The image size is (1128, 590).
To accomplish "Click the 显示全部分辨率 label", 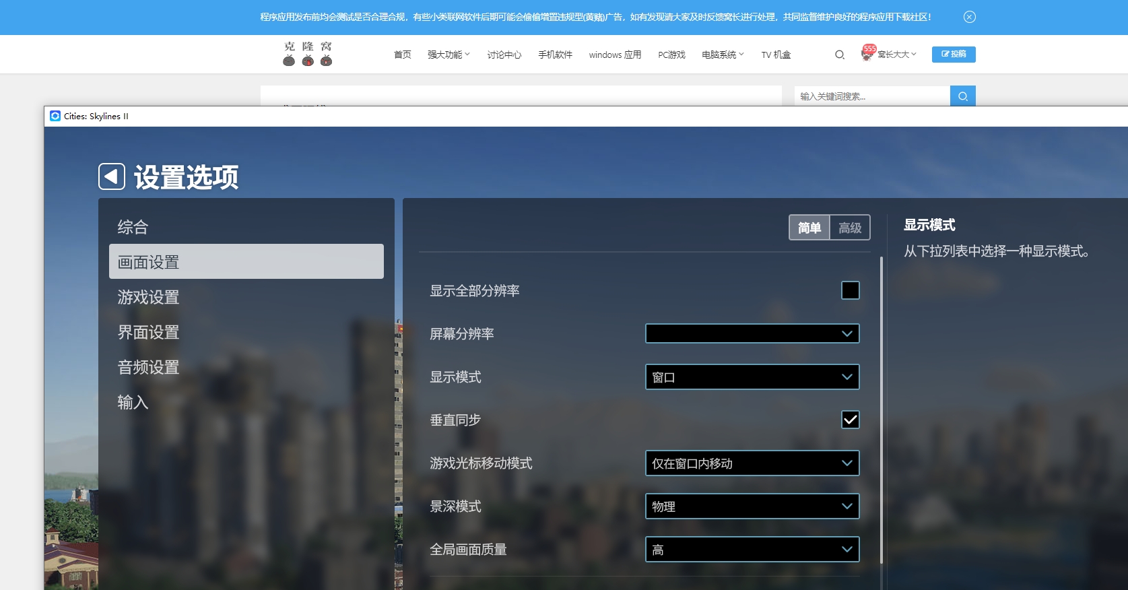I will (475, 290).
